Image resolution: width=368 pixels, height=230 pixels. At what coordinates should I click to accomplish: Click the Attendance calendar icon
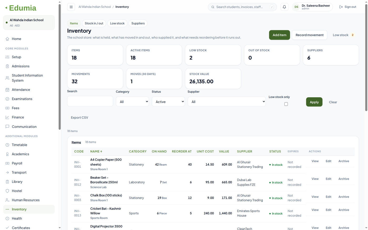click(x=7, y=90)
